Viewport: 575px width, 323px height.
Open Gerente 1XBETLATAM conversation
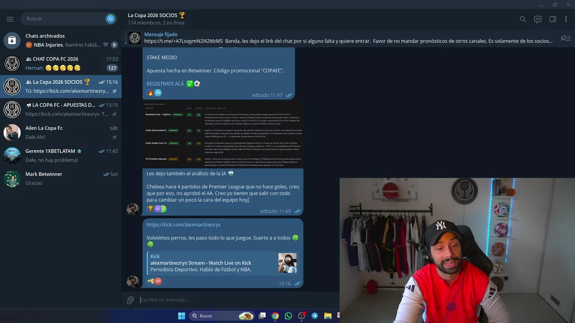61,156
